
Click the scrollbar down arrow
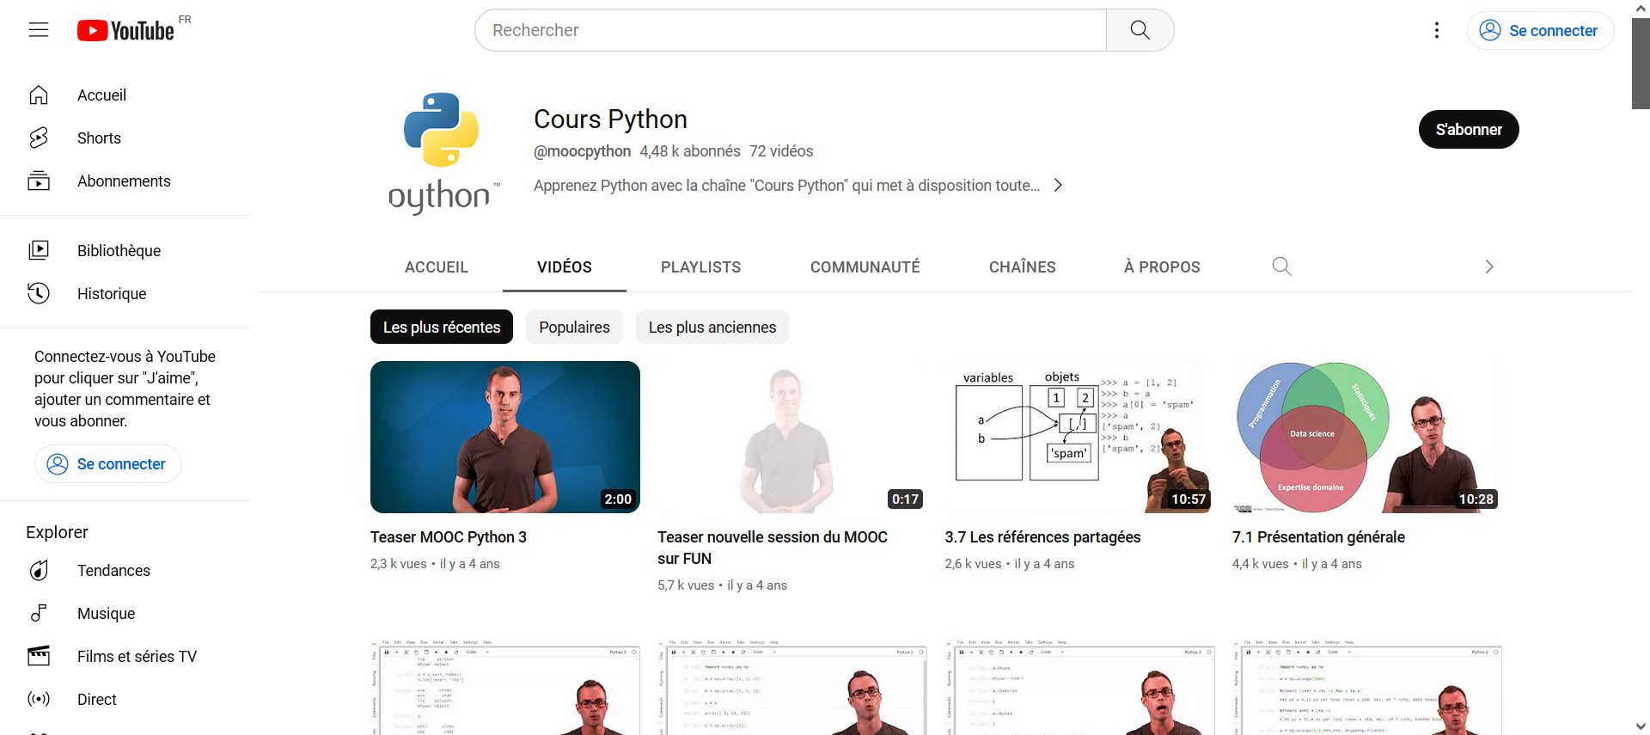pos(1641,726)
